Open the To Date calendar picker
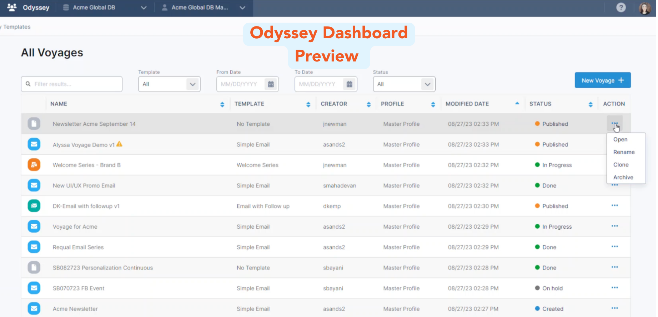The width and height of the screenshot is (658, 317). [350, 84]
